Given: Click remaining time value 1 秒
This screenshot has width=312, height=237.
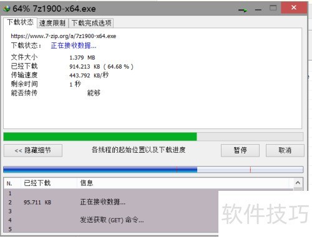Looking at the screenshot, I should click(75, 84).
